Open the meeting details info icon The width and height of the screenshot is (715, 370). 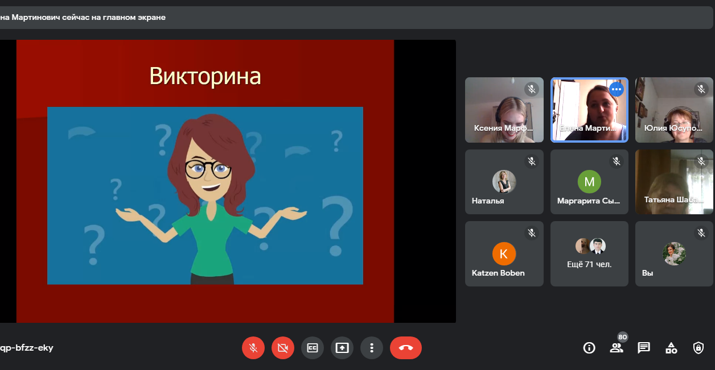coord(589,348)
